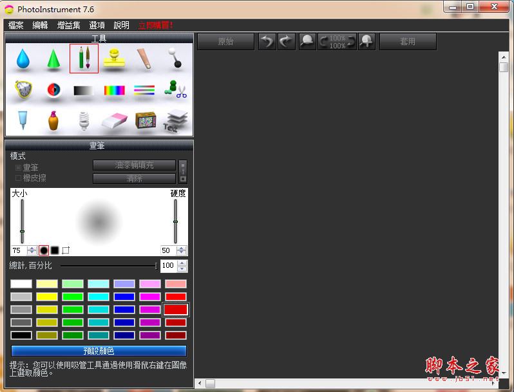Viewport: 514px width, 392px height.
Task: Pick the dark maroon swatch in bottom row
Action: [x=176, y=335]
